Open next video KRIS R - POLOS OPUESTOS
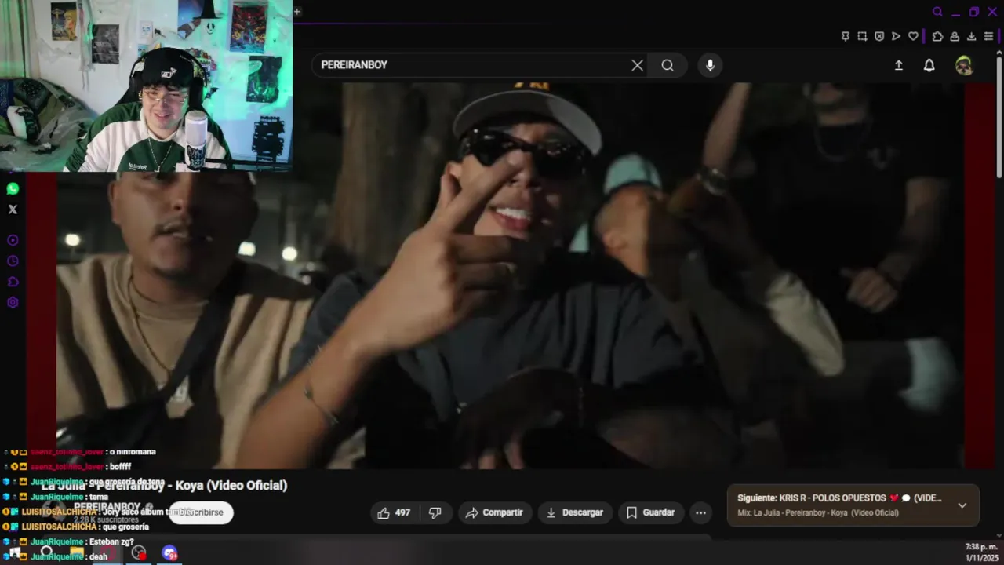The width and height of the screenshot is (1004, 565). point(839,498)
